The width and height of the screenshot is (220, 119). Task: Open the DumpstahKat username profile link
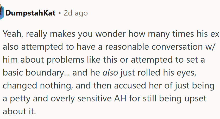30,13
